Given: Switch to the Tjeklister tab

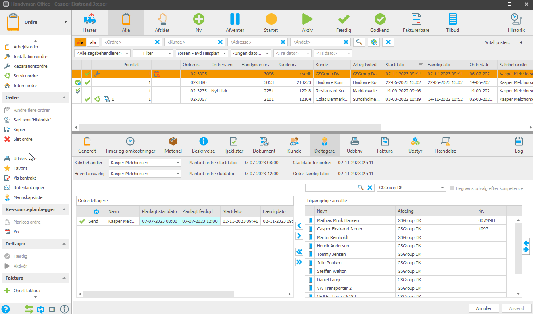Looking at the screenshot, I should click(x=234, y=145).
